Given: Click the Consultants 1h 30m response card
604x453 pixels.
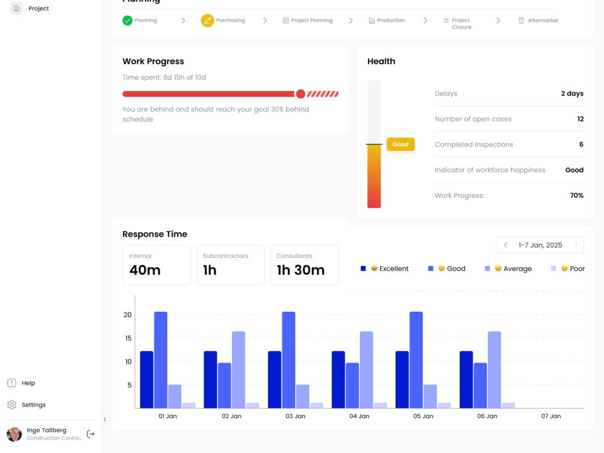Looking at the screenshot, I should 304,265.
